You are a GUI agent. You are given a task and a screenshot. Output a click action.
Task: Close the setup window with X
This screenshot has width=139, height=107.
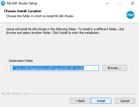[x=133, y=3]
